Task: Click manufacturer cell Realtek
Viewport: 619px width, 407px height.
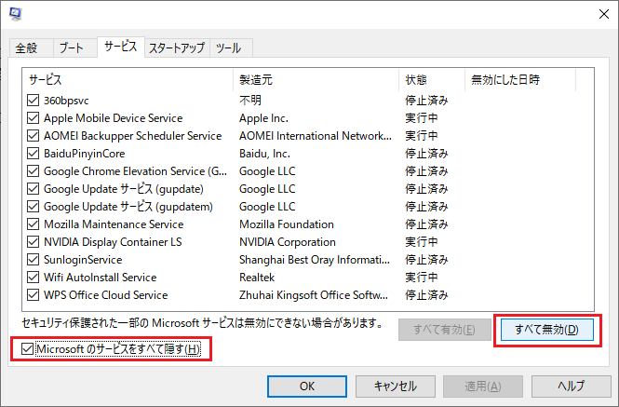Action: click(x=257, y=278)
